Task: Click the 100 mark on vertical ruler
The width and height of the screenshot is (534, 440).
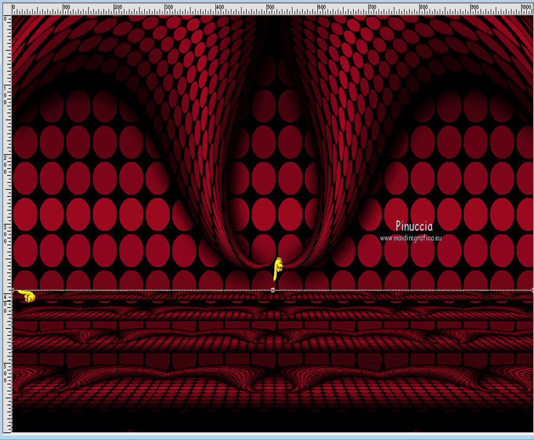Action: pos(6,95)
